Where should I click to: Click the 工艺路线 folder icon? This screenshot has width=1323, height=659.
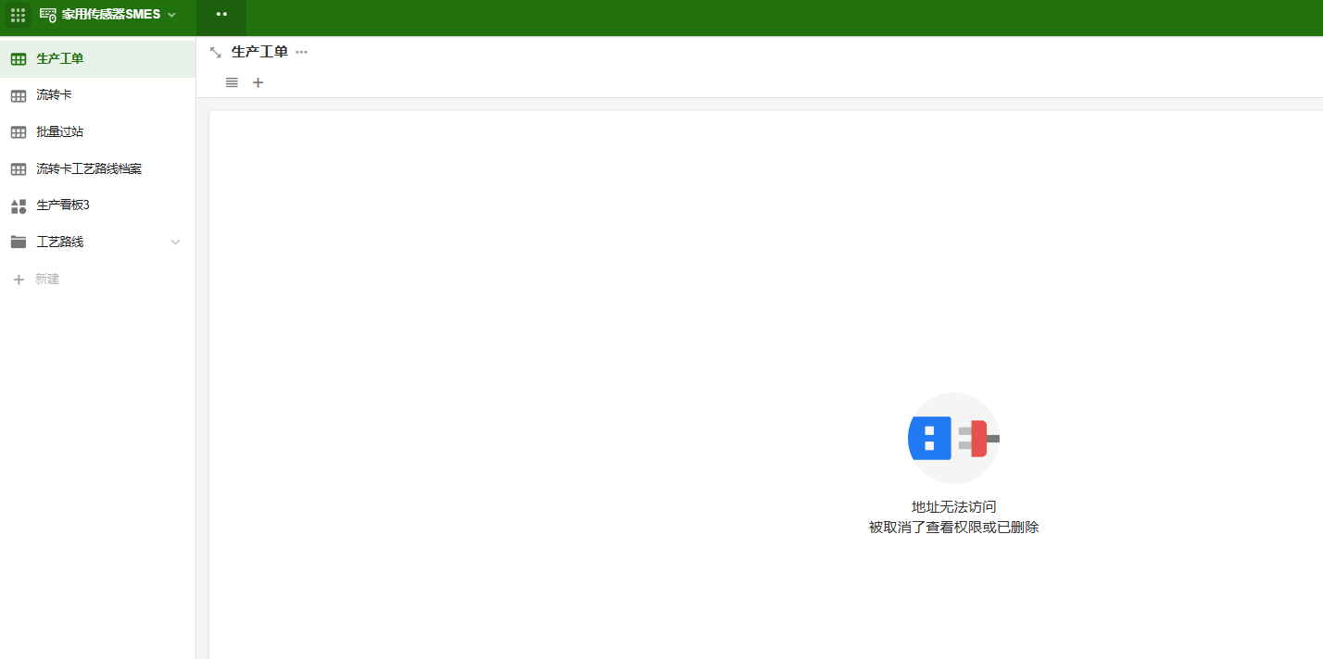(x=19, y=242)
